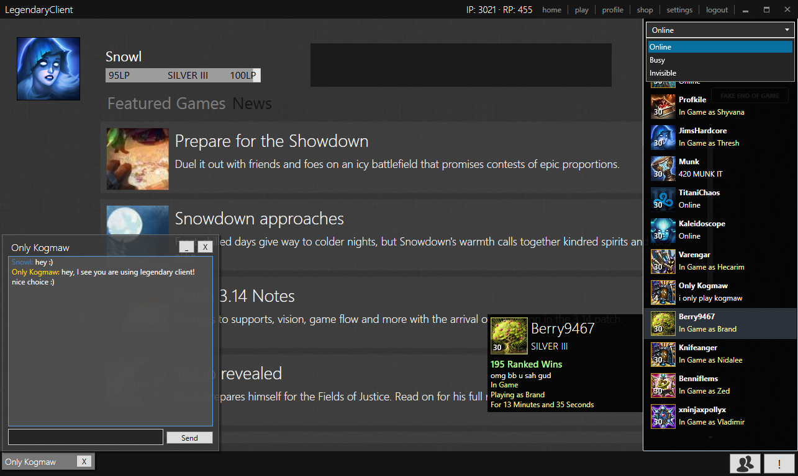Close Only Kogmaw chat window with X
Viewport: 798px width, 476px height.
point(205,247)
